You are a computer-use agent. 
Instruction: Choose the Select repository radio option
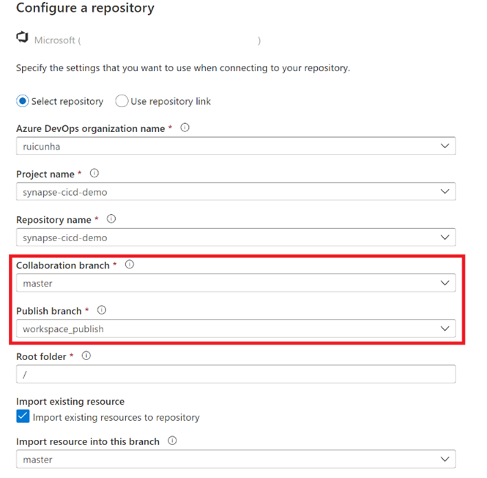point(23,101)
